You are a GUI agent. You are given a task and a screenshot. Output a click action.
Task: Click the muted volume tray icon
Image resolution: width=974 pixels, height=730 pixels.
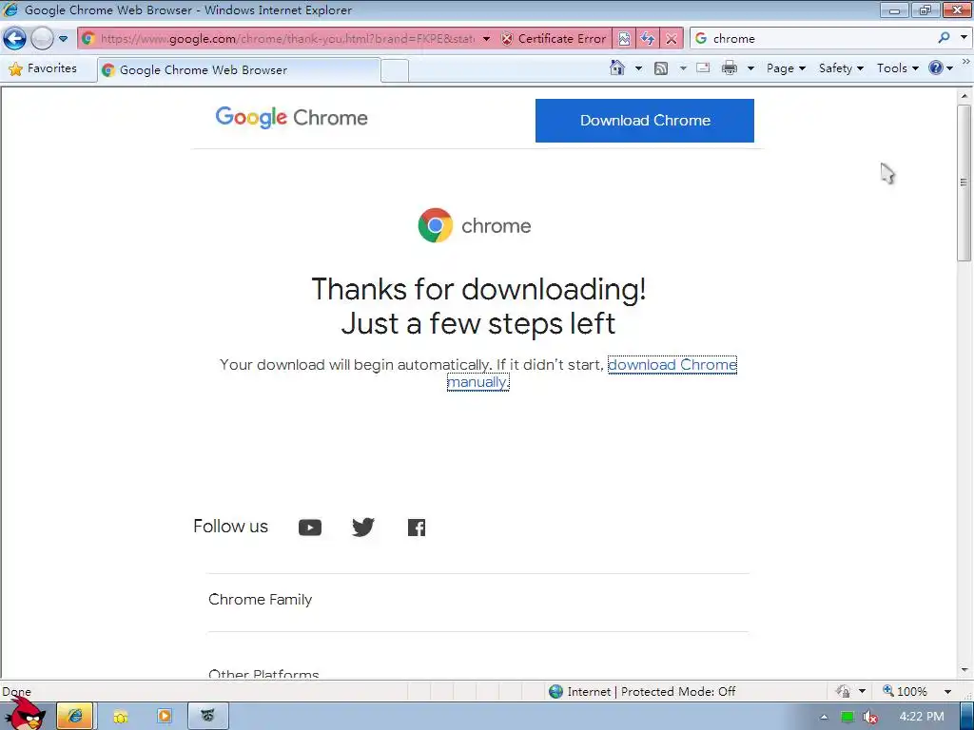pos(870,717)
